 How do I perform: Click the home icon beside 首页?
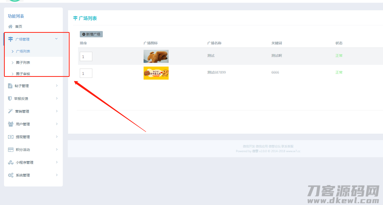[10, 27]
